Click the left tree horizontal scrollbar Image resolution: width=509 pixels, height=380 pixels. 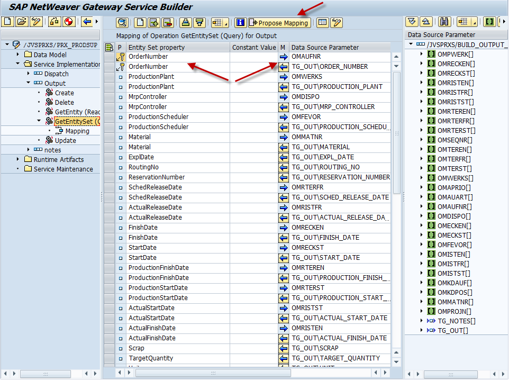(x=46, y=374)
